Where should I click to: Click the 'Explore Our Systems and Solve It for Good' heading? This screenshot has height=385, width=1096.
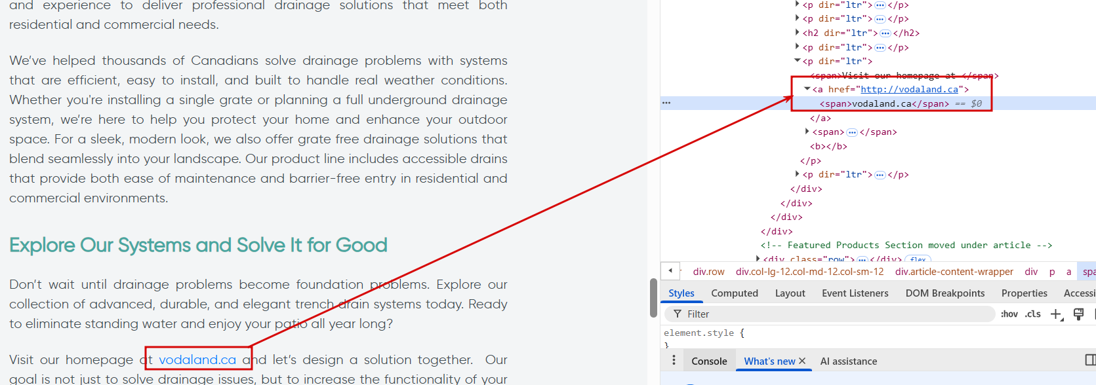coord(198,245)
